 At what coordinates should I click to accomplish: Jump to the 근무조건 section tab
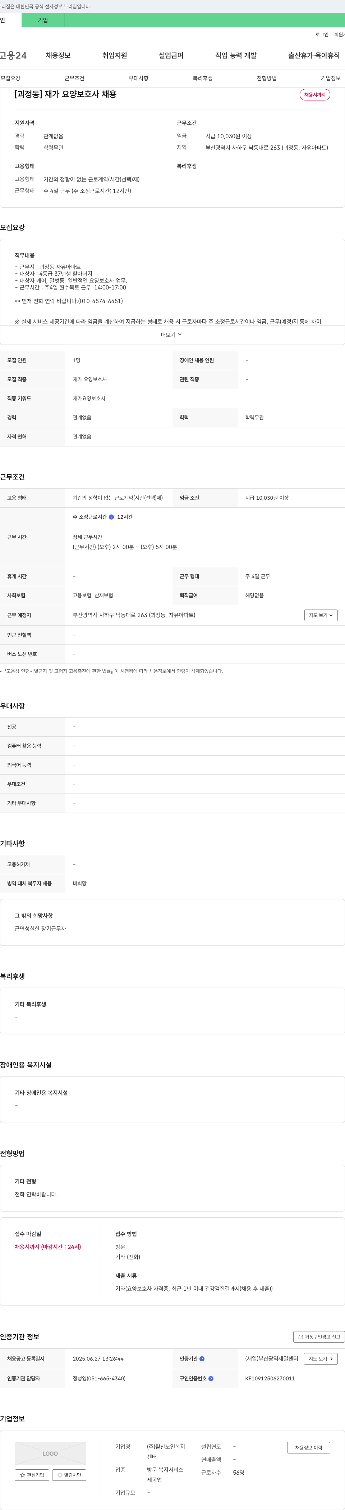click(74, 78)
